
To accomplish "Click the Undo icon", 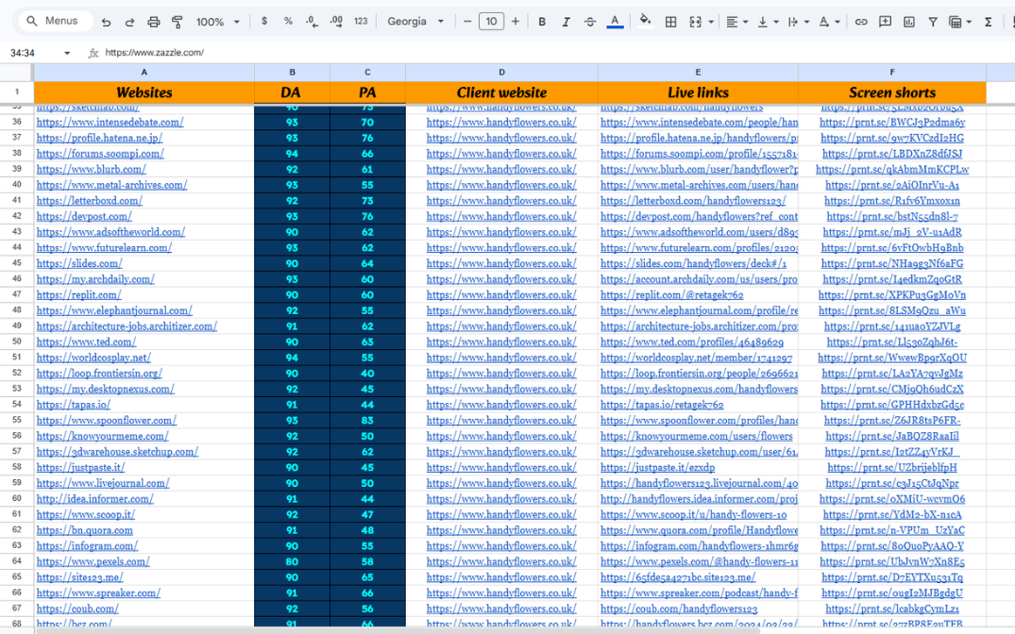I will 106,22.
